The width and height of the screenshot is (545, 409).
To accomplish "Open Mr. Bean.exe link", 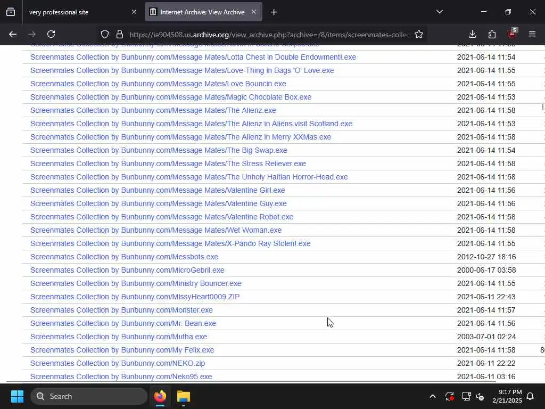I will coord(123,323).
